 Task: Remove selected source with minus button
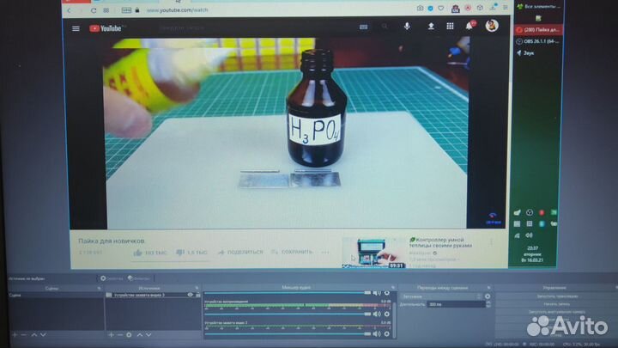pyautogui.click(x=120, y=335)
